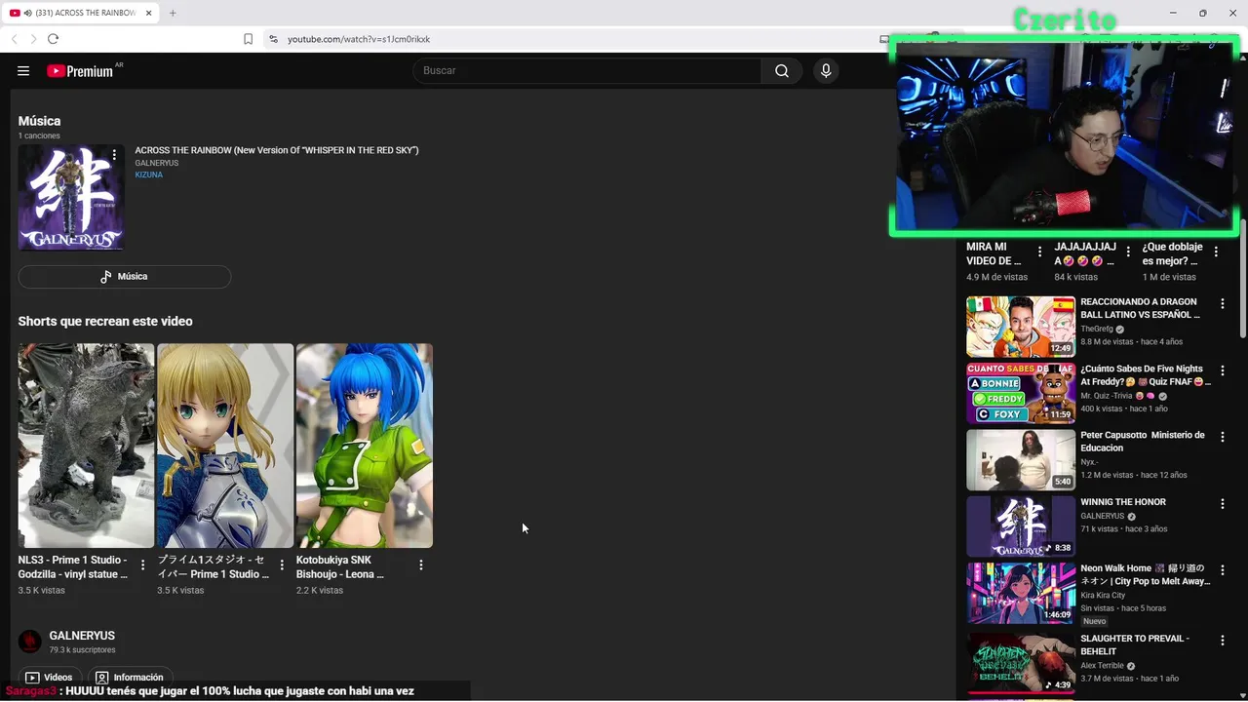Open SLAUGHTER TO PREVAIL BEHELIT thumbnail
1248x702 pixels.
tap(1021, 663)
